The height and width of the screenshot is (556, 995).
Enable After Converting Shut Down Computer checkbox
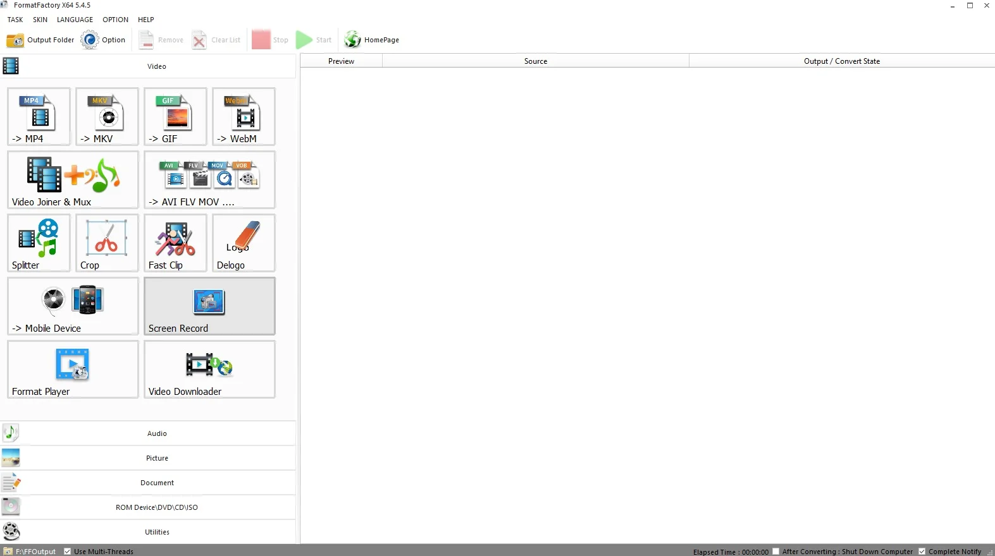[776, 552]
